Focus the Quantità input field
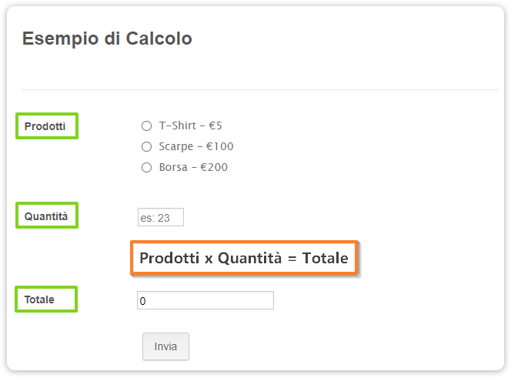 (161, 218)
